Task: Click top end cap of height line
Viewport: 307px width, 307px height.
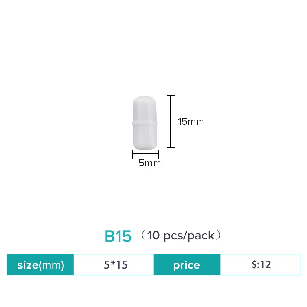Action: pos(170,96)
